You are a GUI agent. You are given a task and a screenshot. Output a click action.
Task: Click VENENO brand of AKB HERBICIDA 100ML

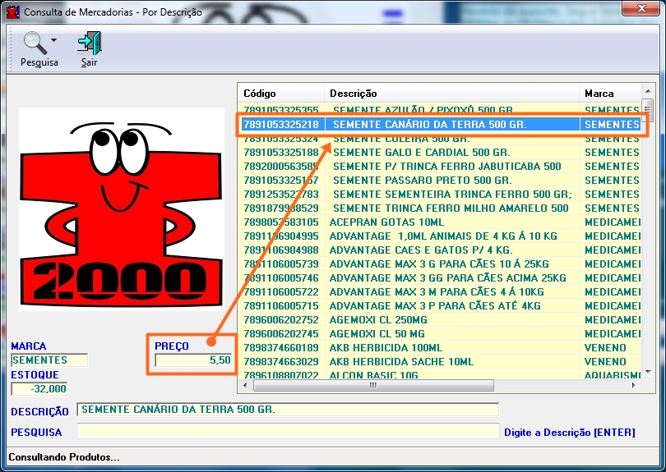[x=605, y=348]
